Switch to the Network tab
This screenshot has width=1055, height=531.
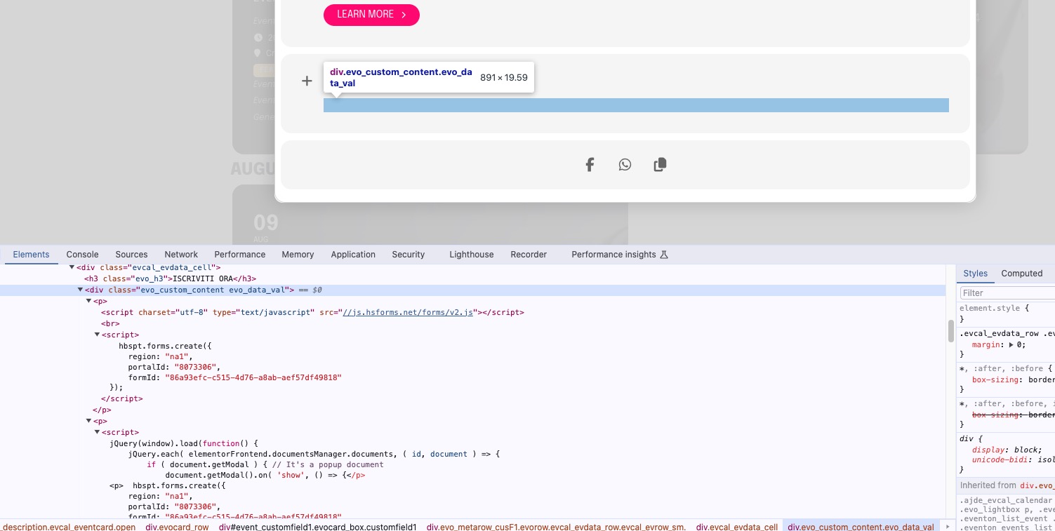pos(181,255)
